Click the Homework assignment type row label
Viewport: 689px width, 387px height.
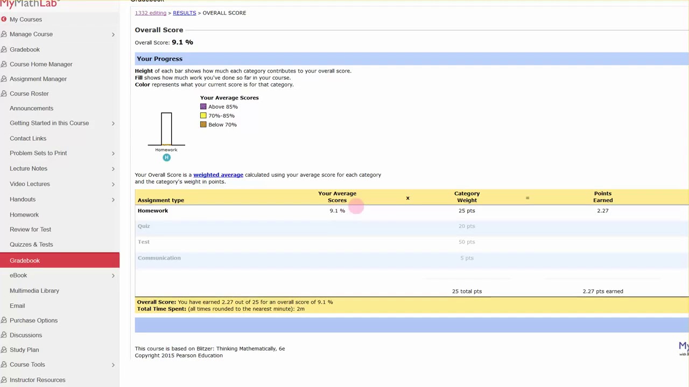pyautogui.click(x=153, y=211)
